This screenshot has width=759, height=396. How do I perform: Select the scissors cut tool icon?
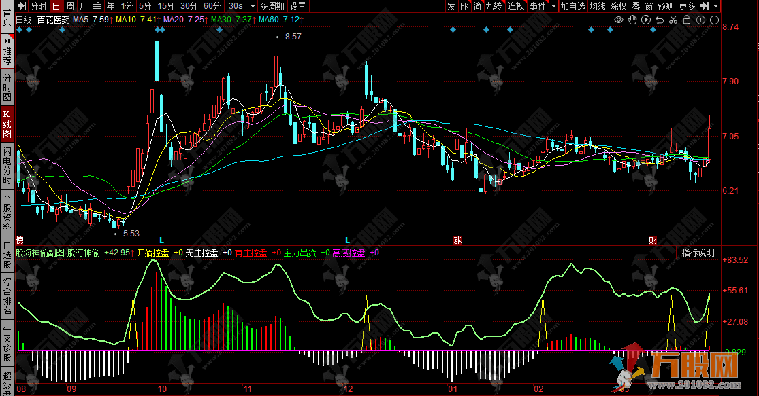click(x=673, y=20)
